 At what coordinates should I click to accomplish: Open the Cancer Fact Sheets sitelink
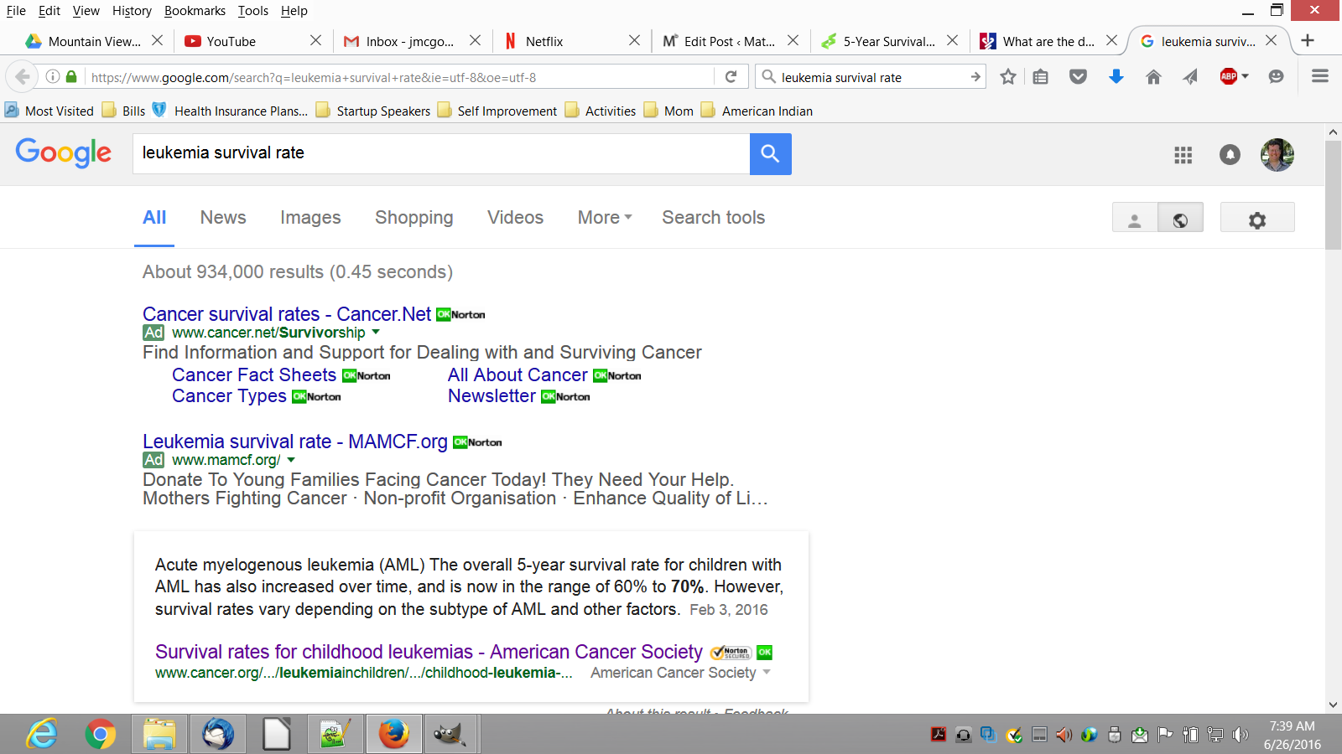click(x=254, y=375)
